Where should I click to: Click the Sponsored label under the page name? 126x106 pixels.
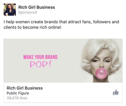tap(27, 12)
